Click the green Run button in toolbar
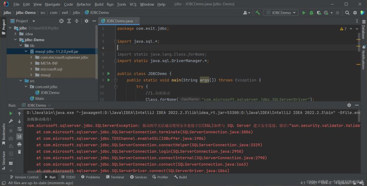 pos(304,13)
